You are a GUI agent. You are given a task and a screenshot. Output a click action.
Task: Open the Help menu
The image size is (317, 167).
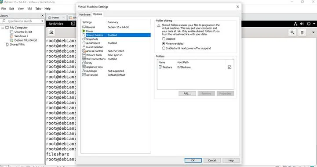[x=47, y=9]
